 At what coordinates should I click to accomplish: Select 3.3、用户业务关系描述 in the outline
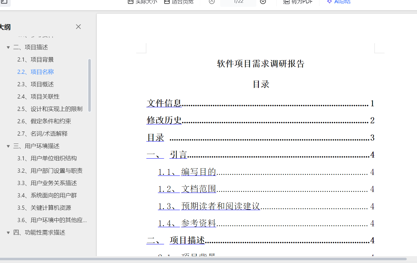pos(47,183)
